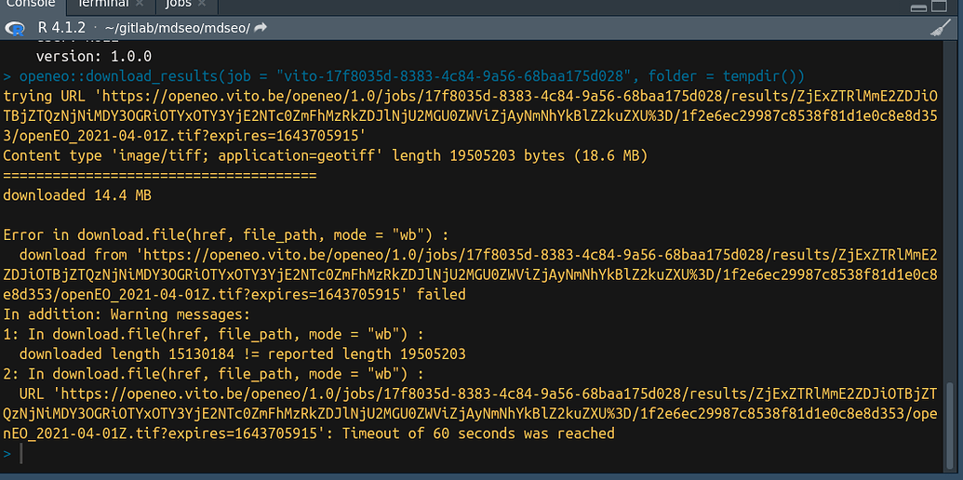
Task: Click the R 4.1.2 version label
Action: coord(61,28)
